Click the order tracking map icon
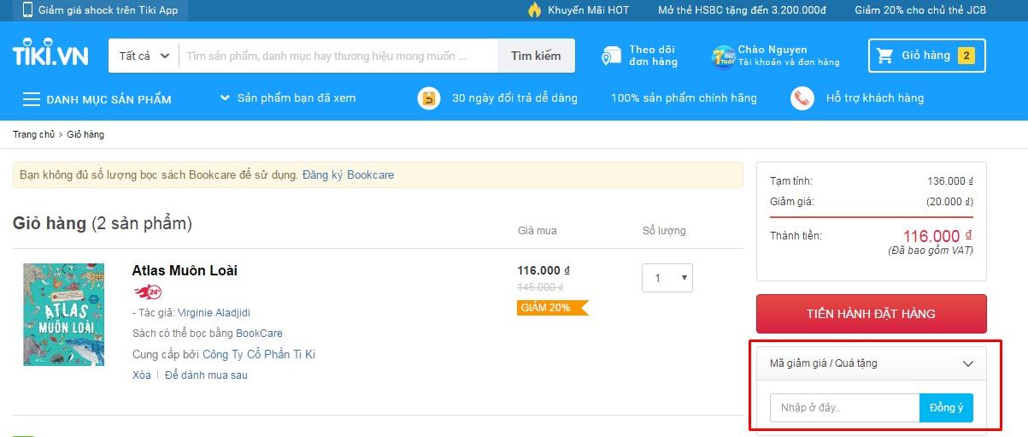The height and width of the screenshot is (437, 1028). (610, 56)
